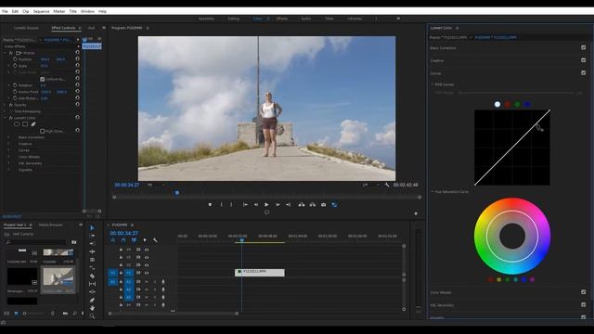The image size is (594, 334).
Task: Select the Rolling Edit tool
Action: pos(92,260)
